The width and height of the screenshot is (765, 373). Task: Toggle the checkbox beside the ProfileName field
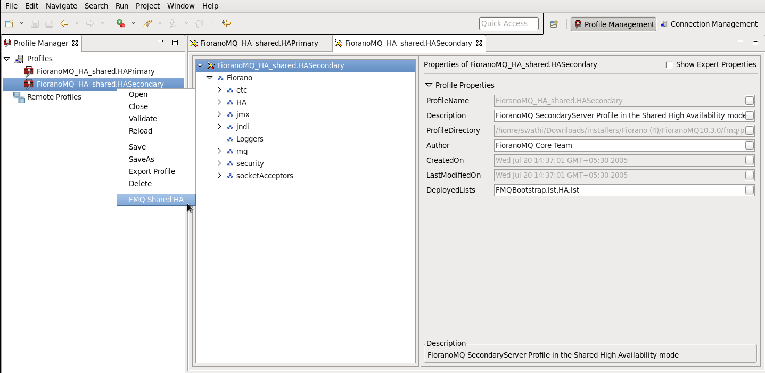coord(750,101)
